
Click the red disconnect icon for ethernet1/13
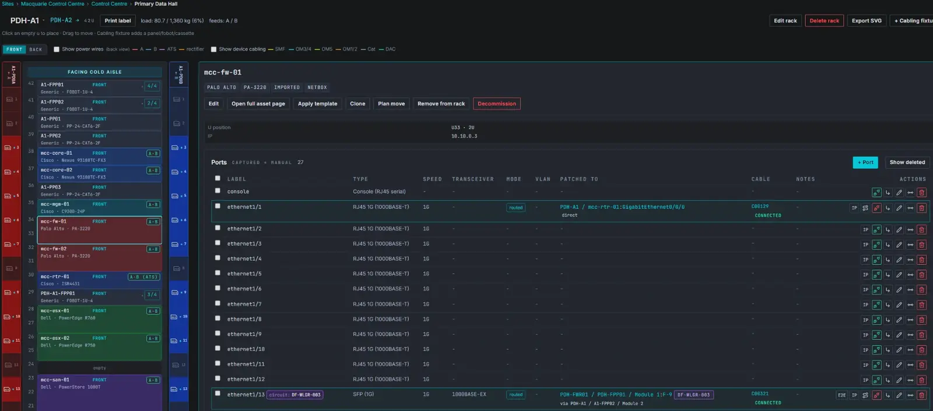(x=876, y=395)
